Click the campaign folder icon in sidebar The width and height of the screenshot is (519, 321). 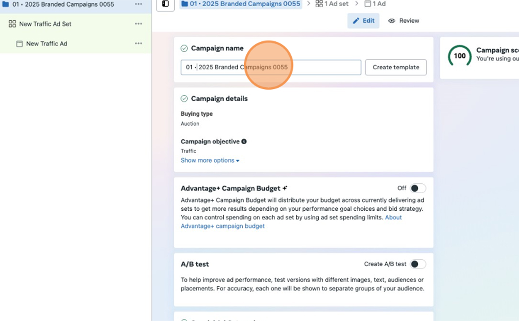click(5, 4)
